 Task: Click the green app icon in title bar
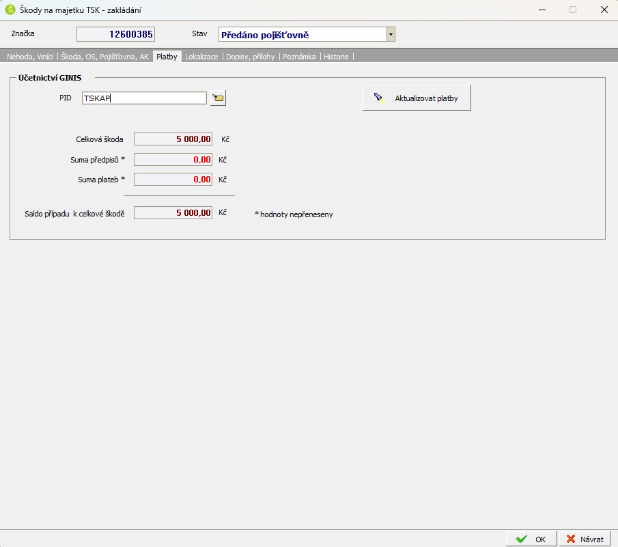[10, 10]
